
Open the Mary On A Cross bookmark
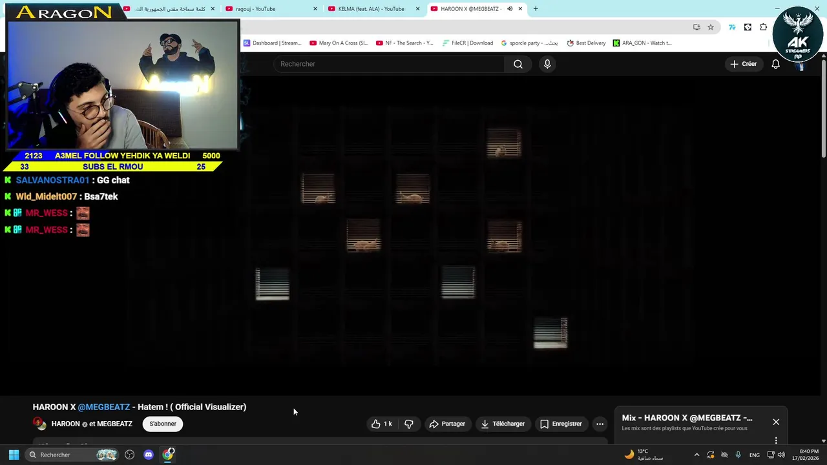[339, 43]
